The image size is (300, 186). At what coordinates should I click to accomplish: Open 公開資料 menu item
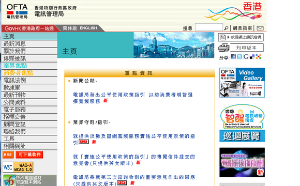point(29,102)
